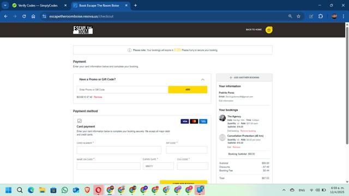
Task: Collapse the Promo or Gift Code section
Action: (x=202, y=79)
